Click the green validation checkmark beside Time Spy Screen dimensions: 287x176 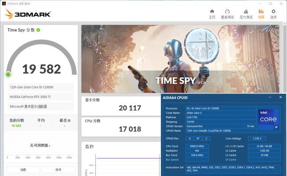(38, 30)
